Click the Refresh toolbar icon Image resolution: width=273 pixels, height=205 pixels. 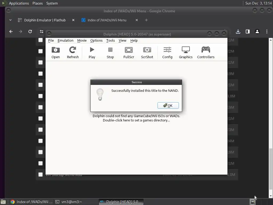[73, 53]
